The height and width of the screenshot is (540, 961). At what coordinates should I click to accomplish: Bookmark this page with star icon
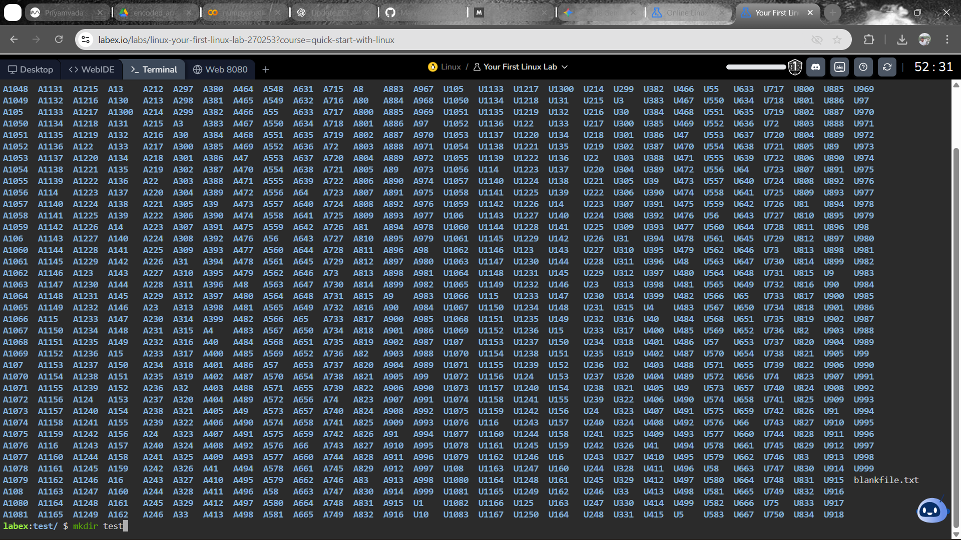(837, 39)
